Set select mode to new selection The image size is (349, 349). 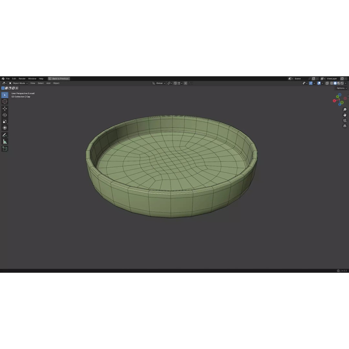tap(3, 88)
